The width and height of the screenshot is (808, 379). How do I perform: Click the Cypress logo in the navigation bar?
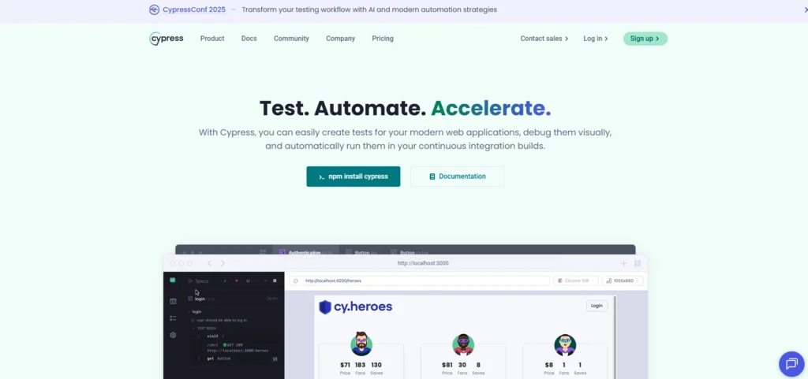click(166, 39)
